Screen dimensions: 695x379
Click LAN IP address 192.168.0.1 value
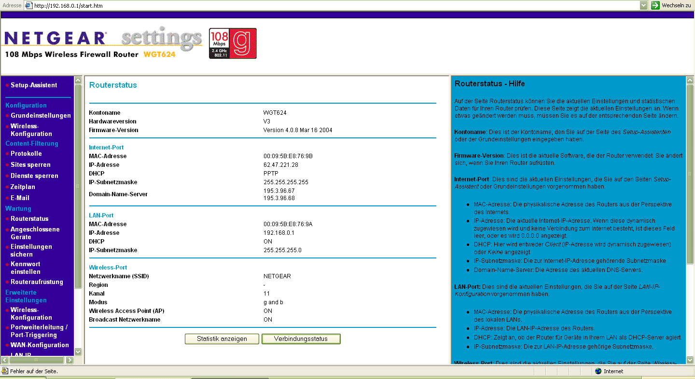[279, 233]
